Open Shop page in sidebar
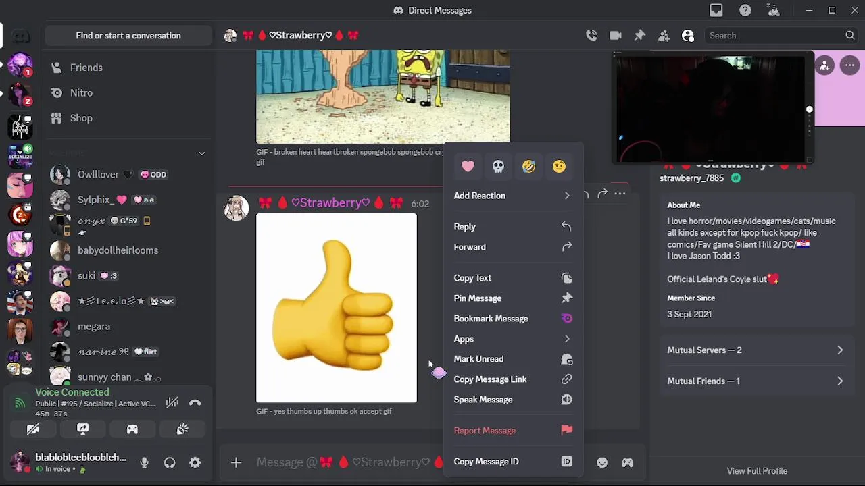Screen dimensions: 865x486 tap(128, 118)
